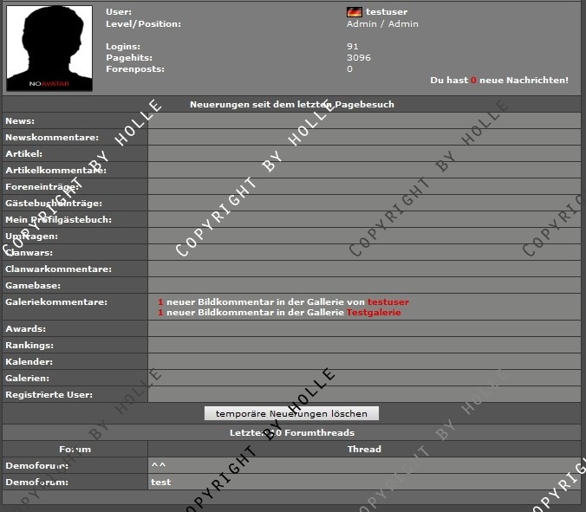Click the 'Newskommentare:' row label
This screenshot has width=586, height=512.
(51, 138)
